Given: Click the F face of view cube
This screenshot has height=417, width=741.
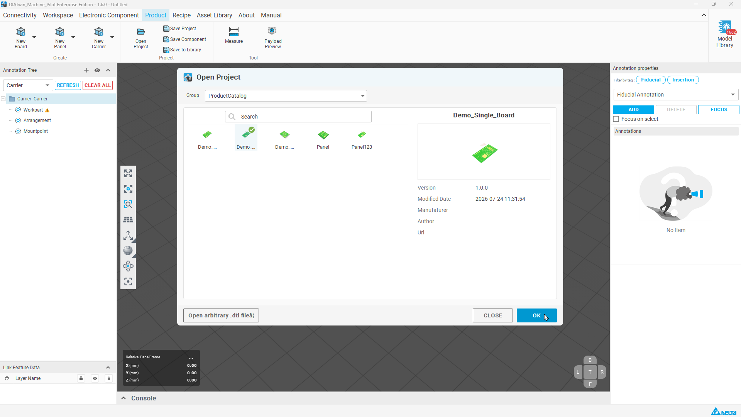Looking at the screenshot, I should tap(590, 384).
